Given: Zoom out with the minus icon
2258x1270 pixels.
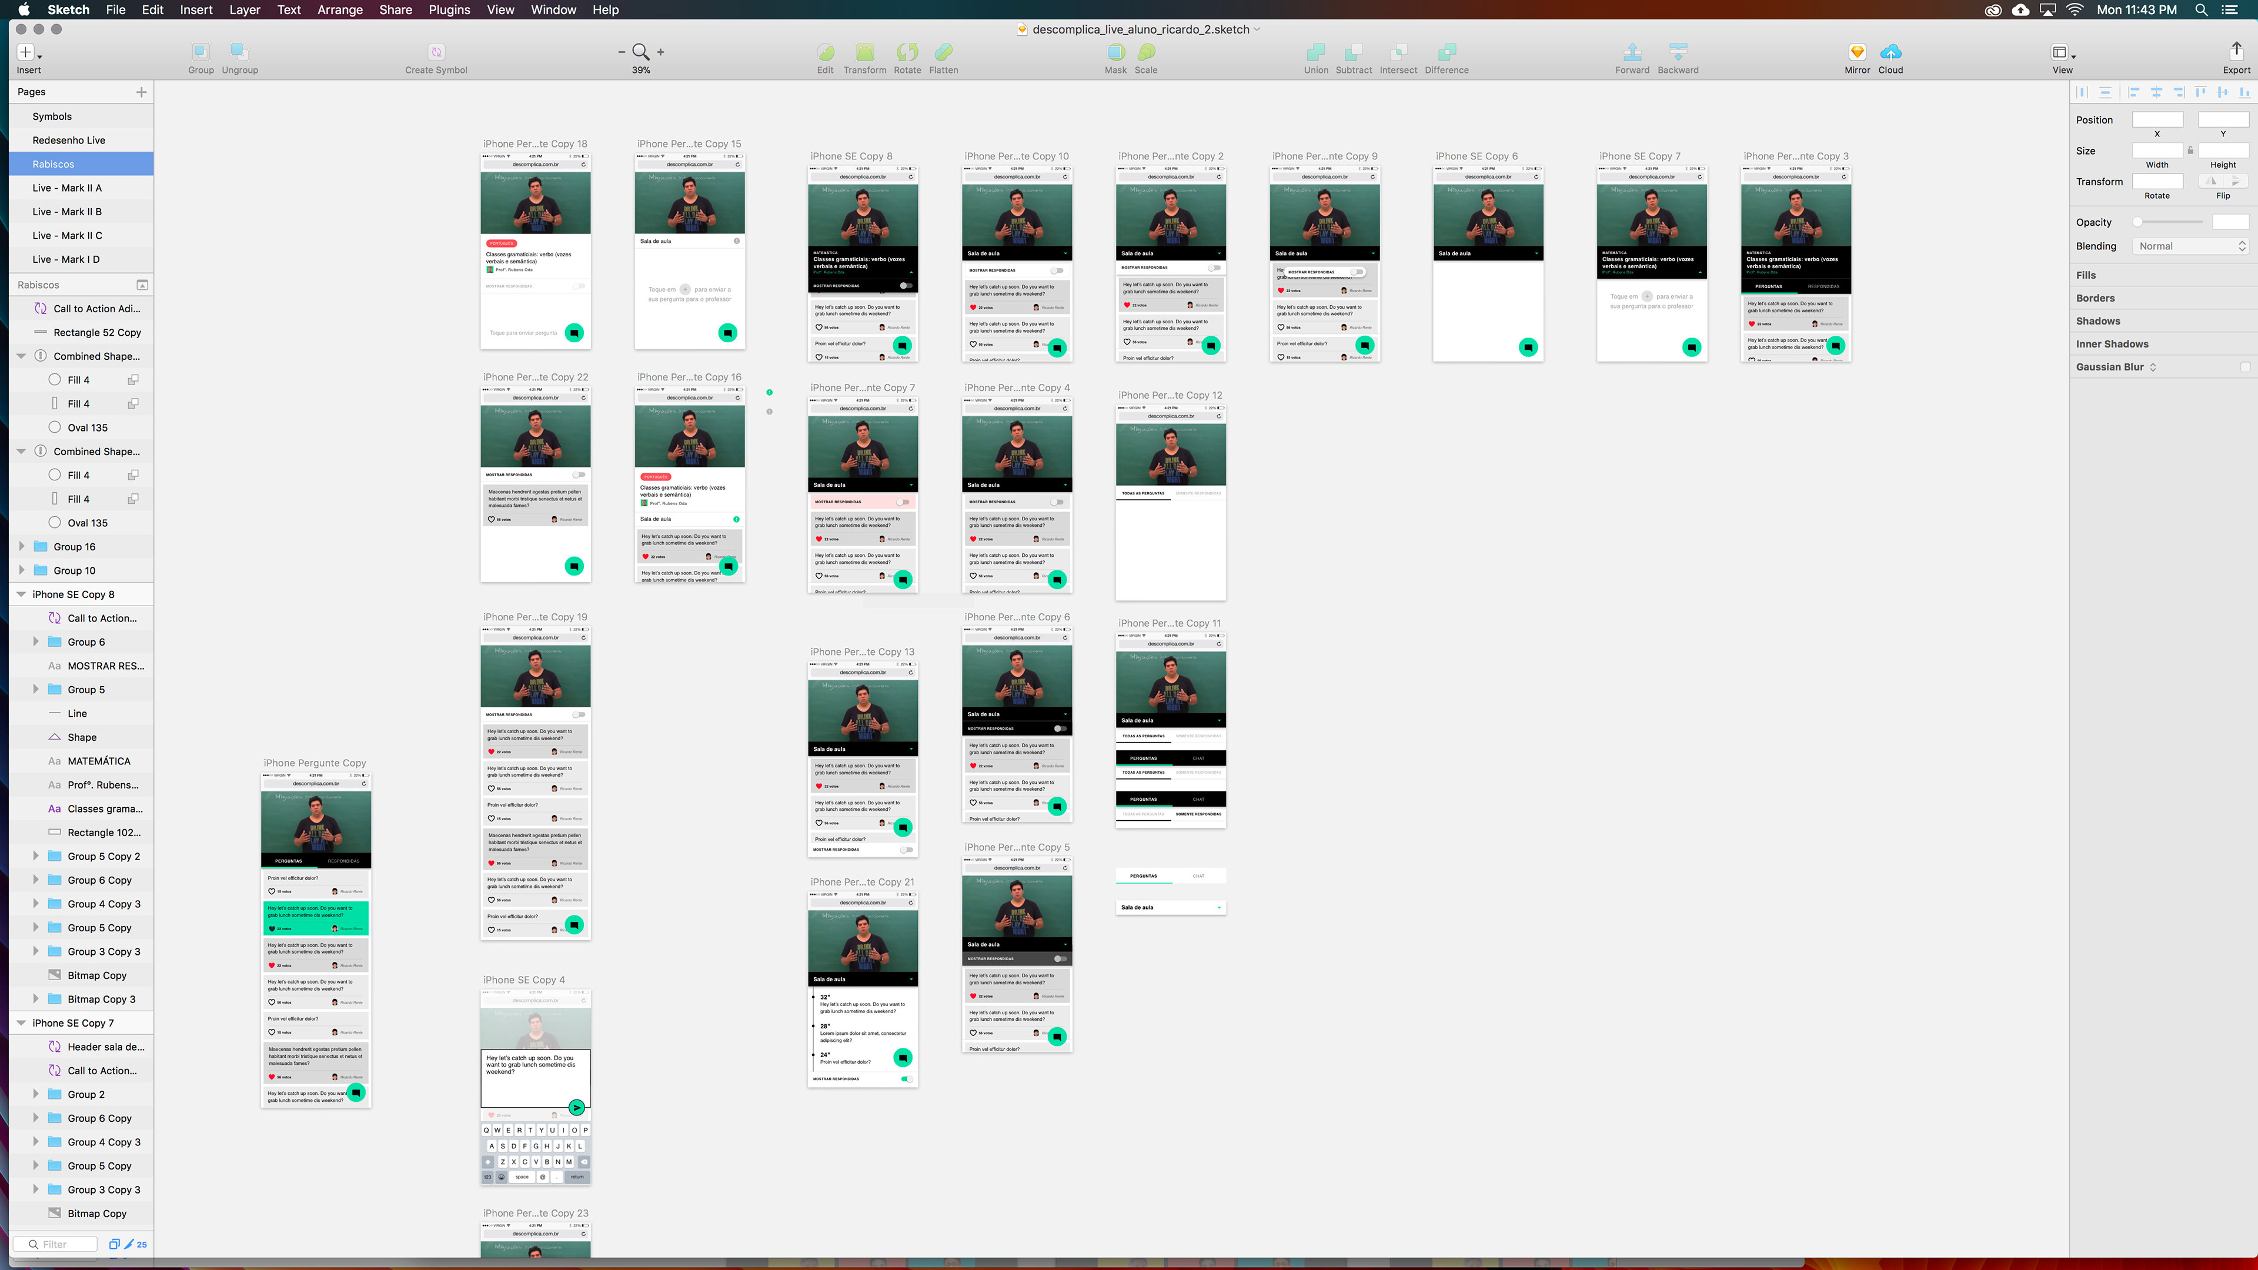Looking at the screenshot, I should (622, 52).
